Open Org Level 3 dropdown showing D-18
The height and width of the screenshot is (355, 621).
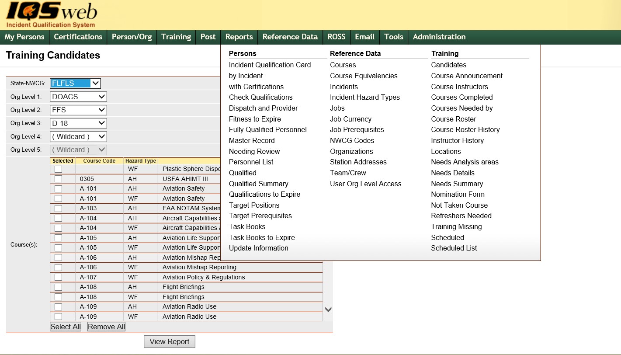coord(78,123)
